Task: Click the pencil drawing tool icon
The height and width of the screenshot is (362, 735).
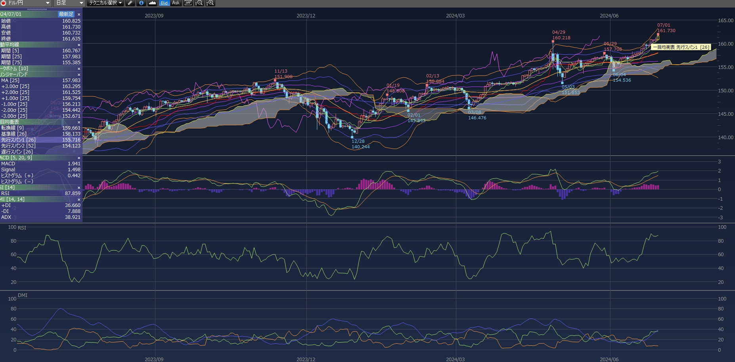Action: pyautogui.click(x=130, y=3)
